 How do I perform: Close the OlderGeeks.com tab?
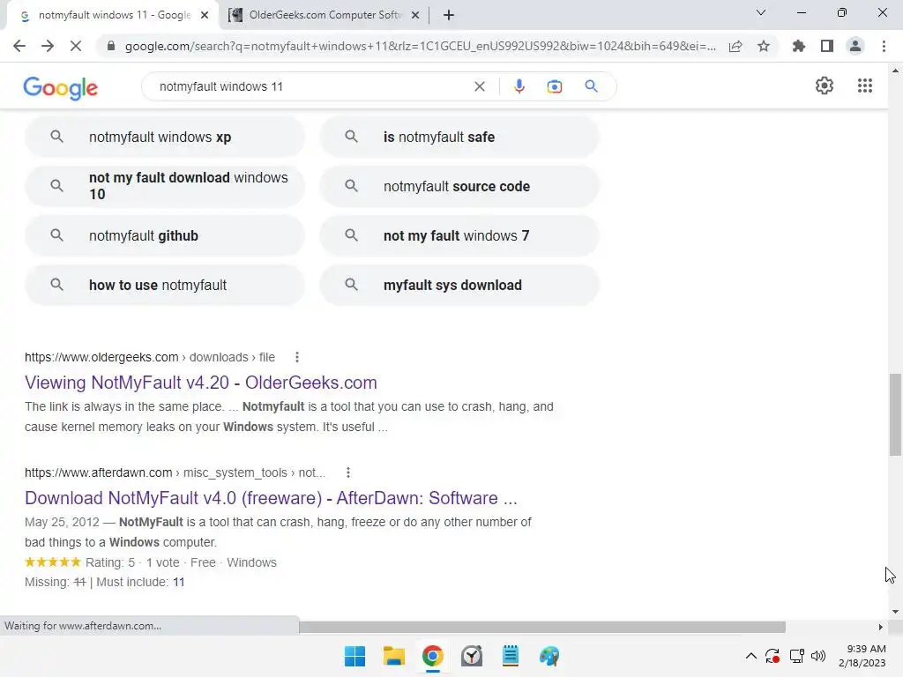(415, 16)
